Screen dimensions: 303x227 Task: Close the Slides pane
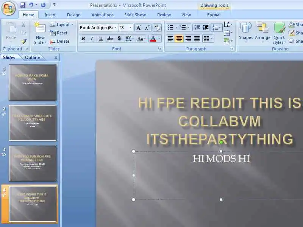point(56,58)
